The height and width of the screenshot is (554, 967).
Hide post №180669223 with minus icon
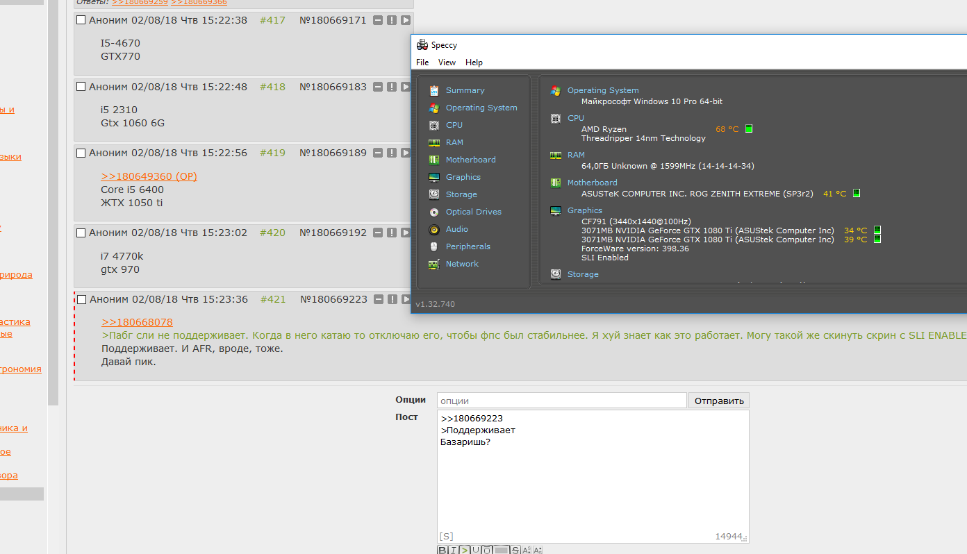pos(379,299)
